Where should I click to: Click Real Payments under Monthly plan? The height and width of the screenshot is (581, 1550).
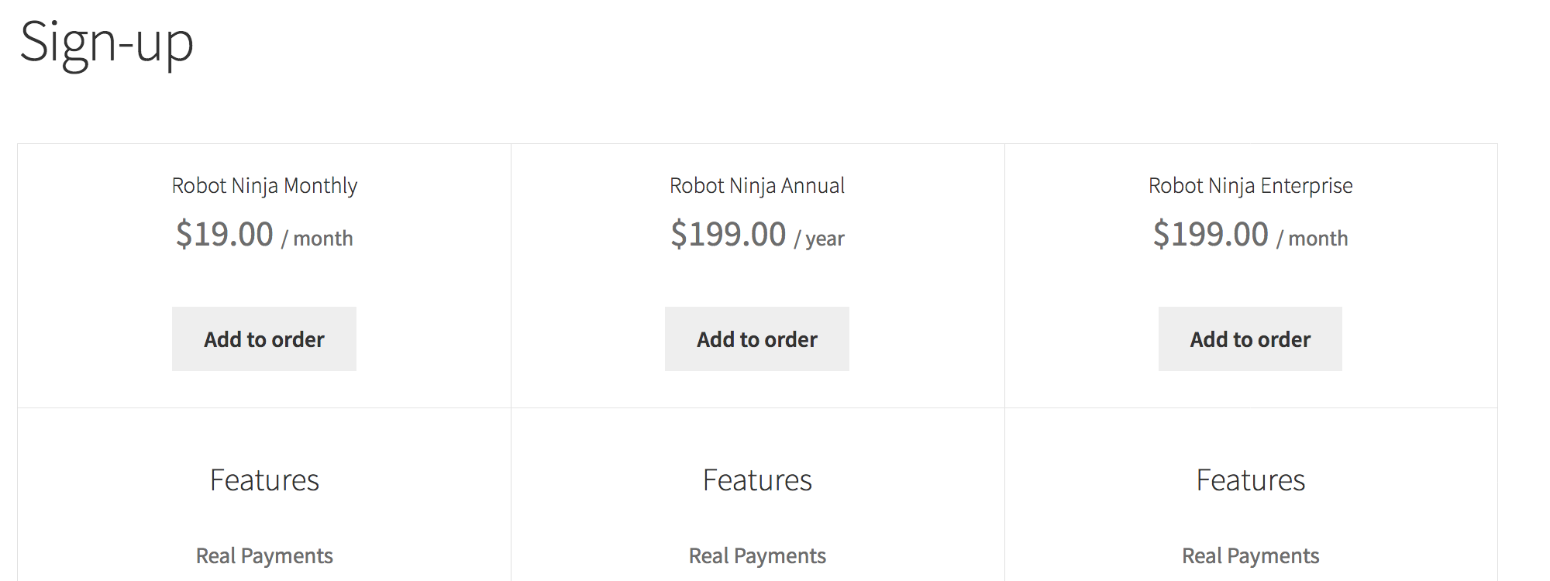pyautogui.click(x=264, y=555)
